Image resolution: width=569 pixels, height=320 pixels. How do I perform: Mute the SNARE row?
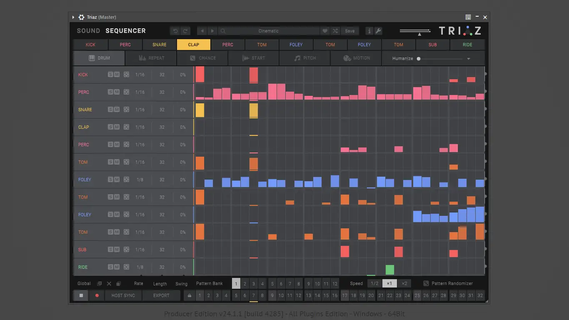pos(117,110)
